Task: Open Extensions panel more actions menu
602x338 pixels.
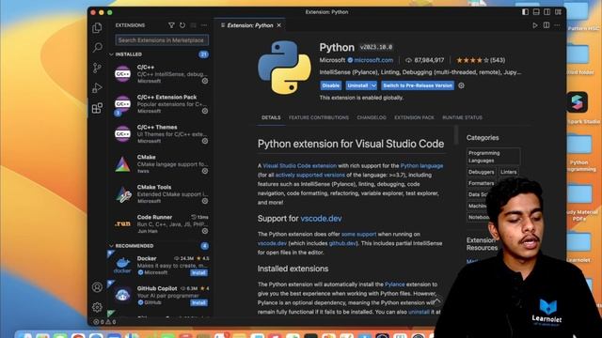Action: click(204, 25)
